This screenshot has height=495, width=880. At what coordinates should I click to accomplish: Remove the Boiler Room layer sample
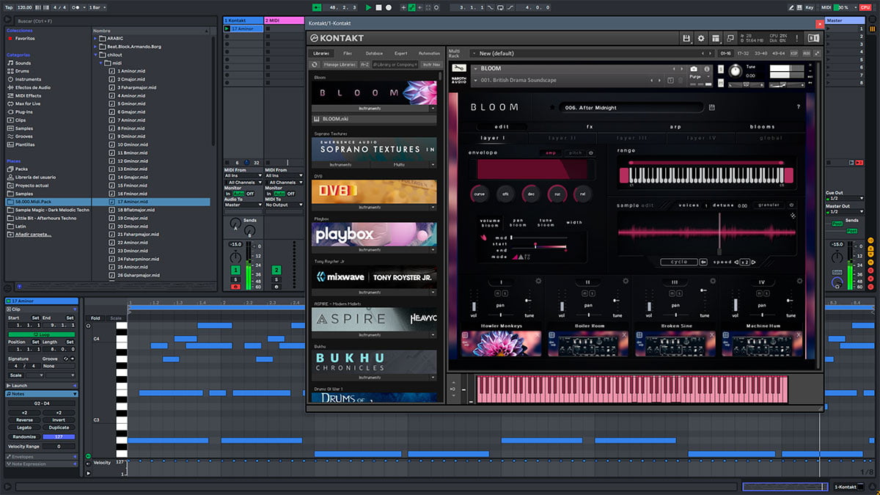click(625, 335)
